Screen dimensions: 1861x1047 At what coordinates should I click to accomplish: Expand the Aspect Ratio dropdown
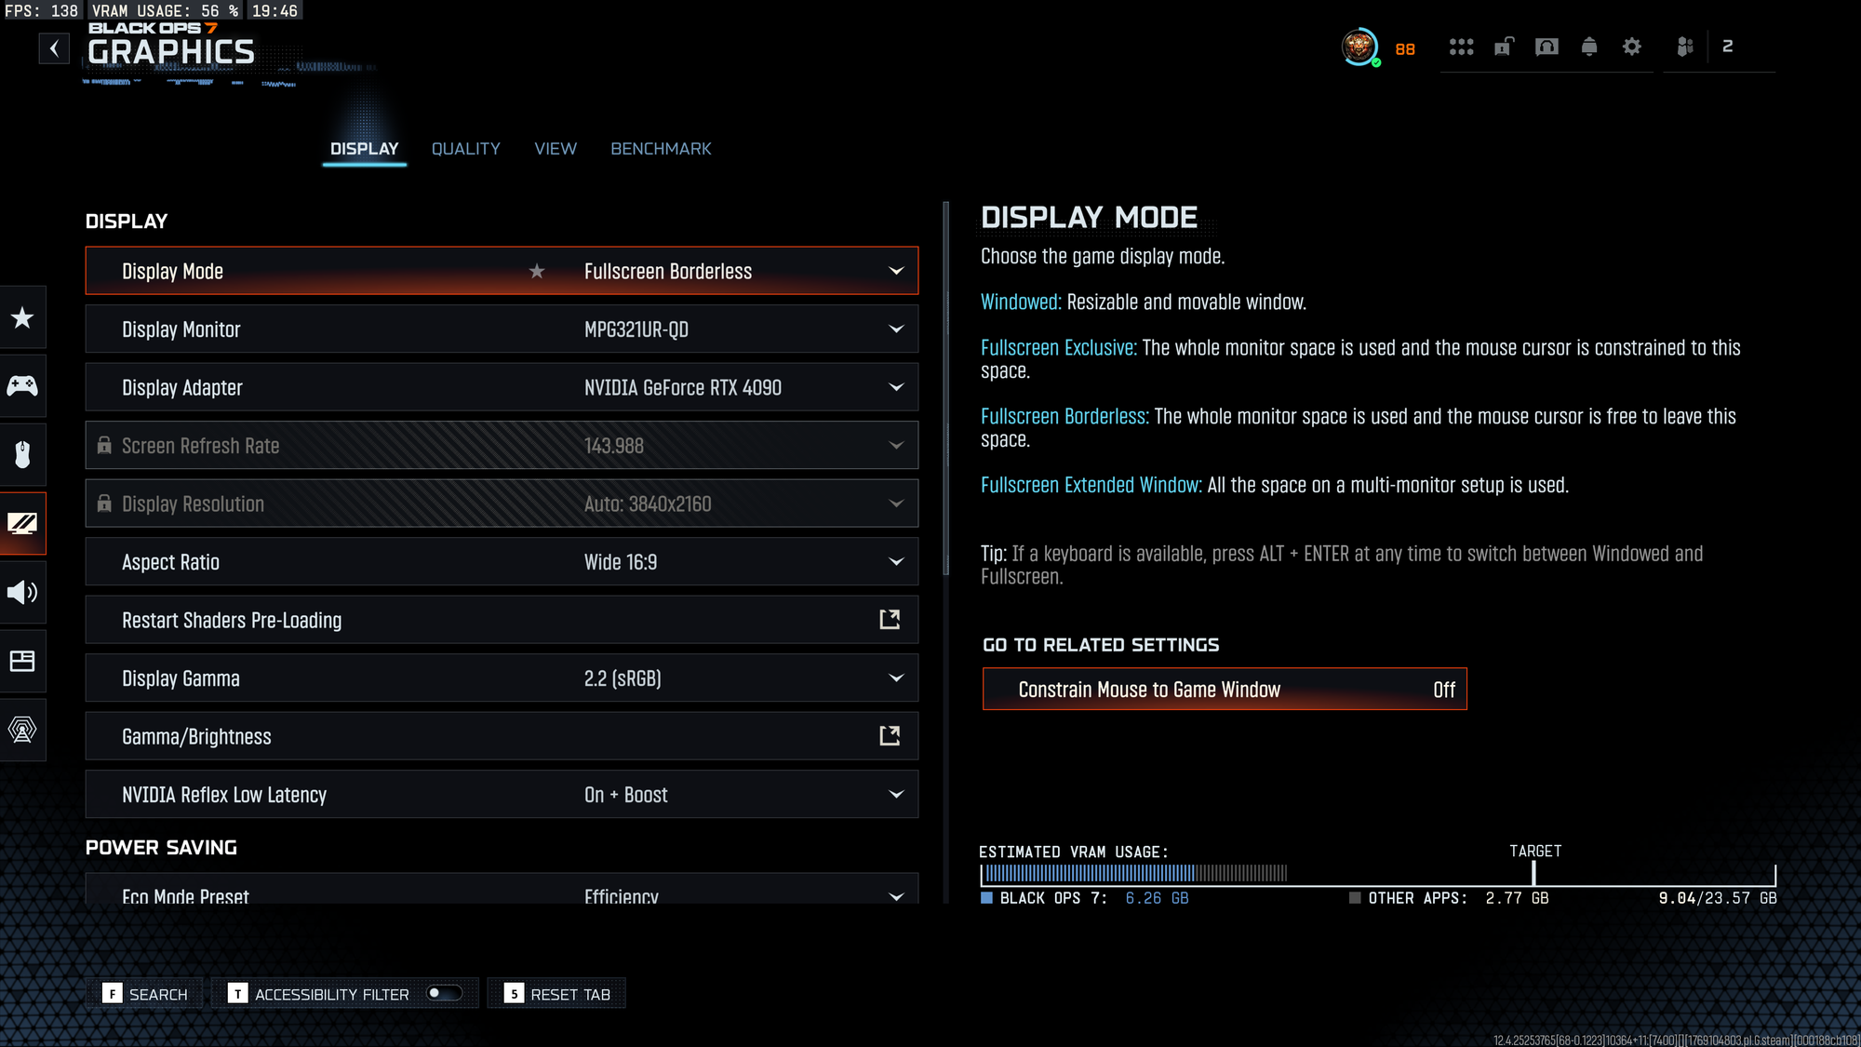896,562
